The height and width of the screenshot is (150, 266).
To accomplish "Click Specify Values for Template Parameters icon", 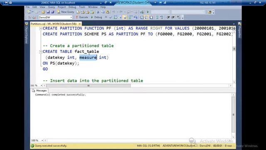I will coord(179,17).
